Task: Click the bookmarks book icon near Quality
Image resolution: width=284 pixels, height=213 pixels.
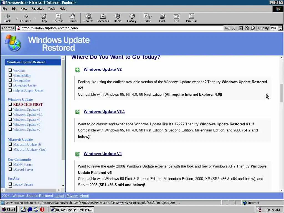Action: click(x=241, y=28)
